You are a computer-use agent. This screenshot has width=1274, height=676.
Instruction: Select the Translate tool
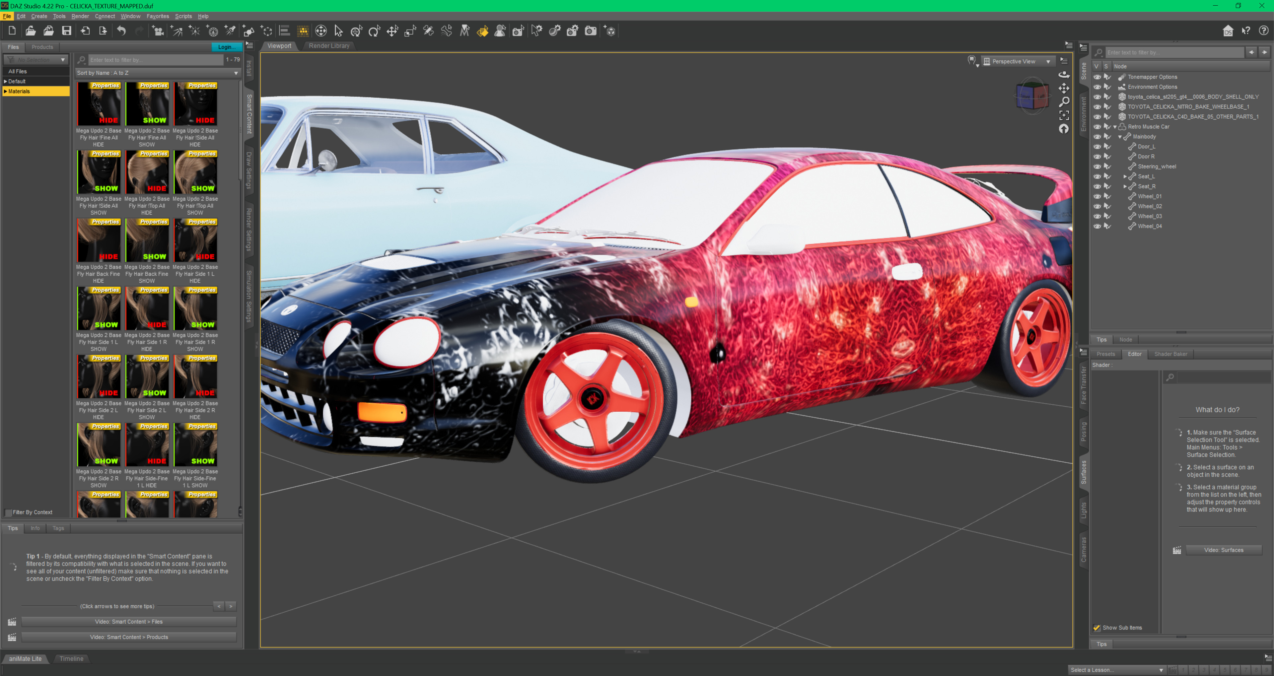tap(392, 31)
